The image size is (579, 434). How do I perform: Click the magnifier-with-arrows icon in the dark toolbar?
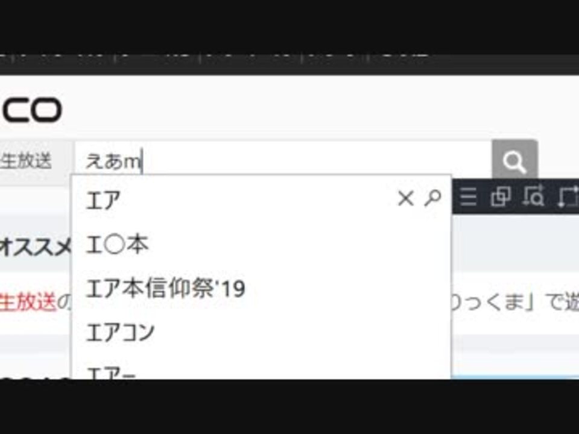(x=533, y=195)
